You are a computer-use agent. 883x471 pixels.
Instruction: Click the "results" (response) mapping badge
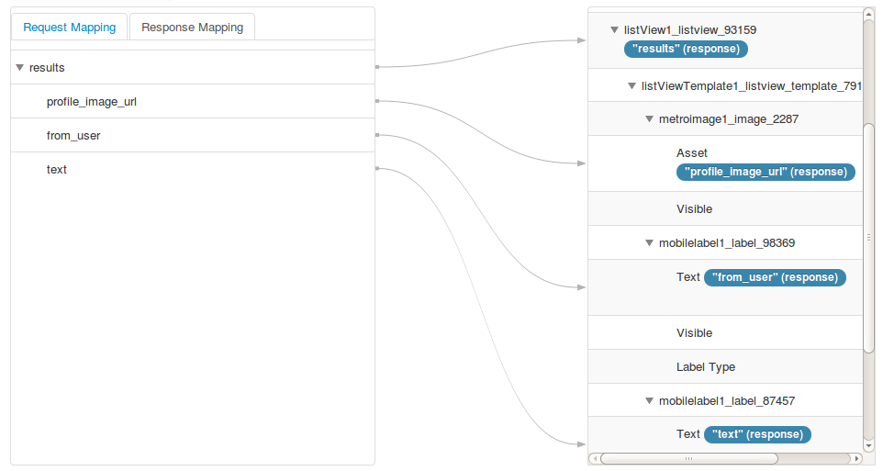(x=686, y=49)
